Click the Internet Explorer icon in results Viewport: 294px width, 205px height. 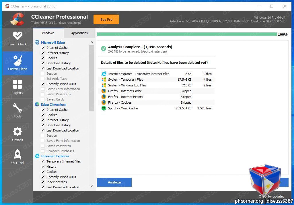[104, 74]
